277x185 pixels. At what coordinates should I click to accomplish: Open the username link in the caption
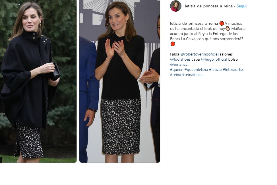(x=194, y=24)
